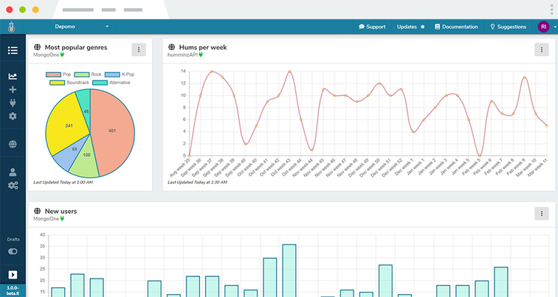The height and width of the screenshot is (297, 558).
Task: Open the Documentation link
Action: click(x=456, y=27)
